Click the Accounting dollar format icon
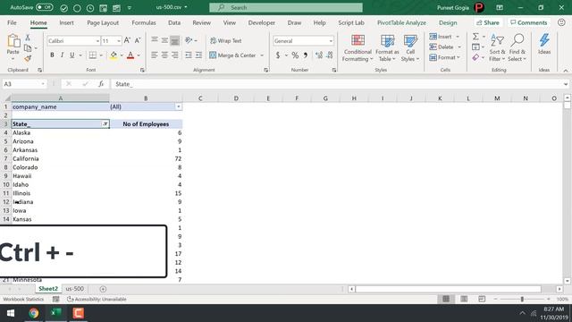The height and width of the screenshot is (322, 572). [x=278, y=55]
